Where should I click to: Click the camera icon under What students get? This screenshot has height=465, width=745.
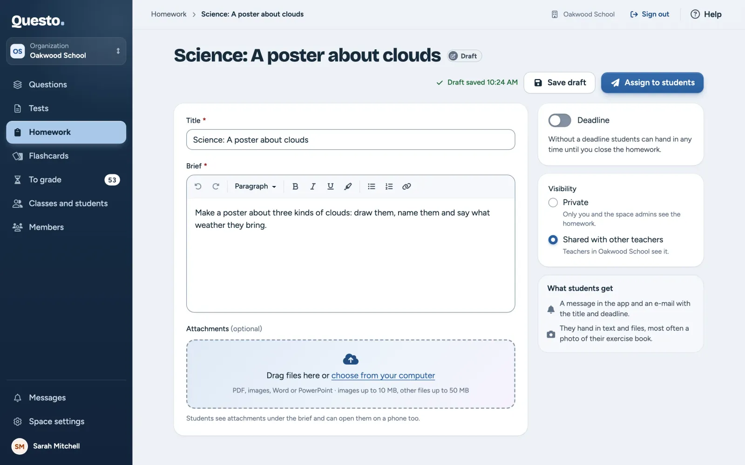(551, 334)
